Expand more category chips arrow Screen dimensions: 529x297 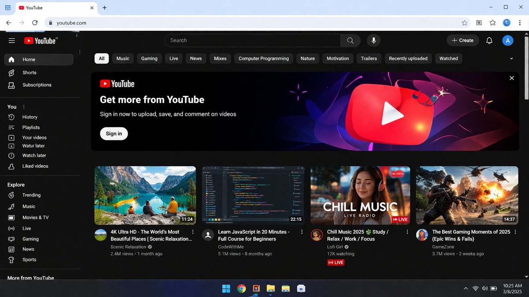coord(511,59)
